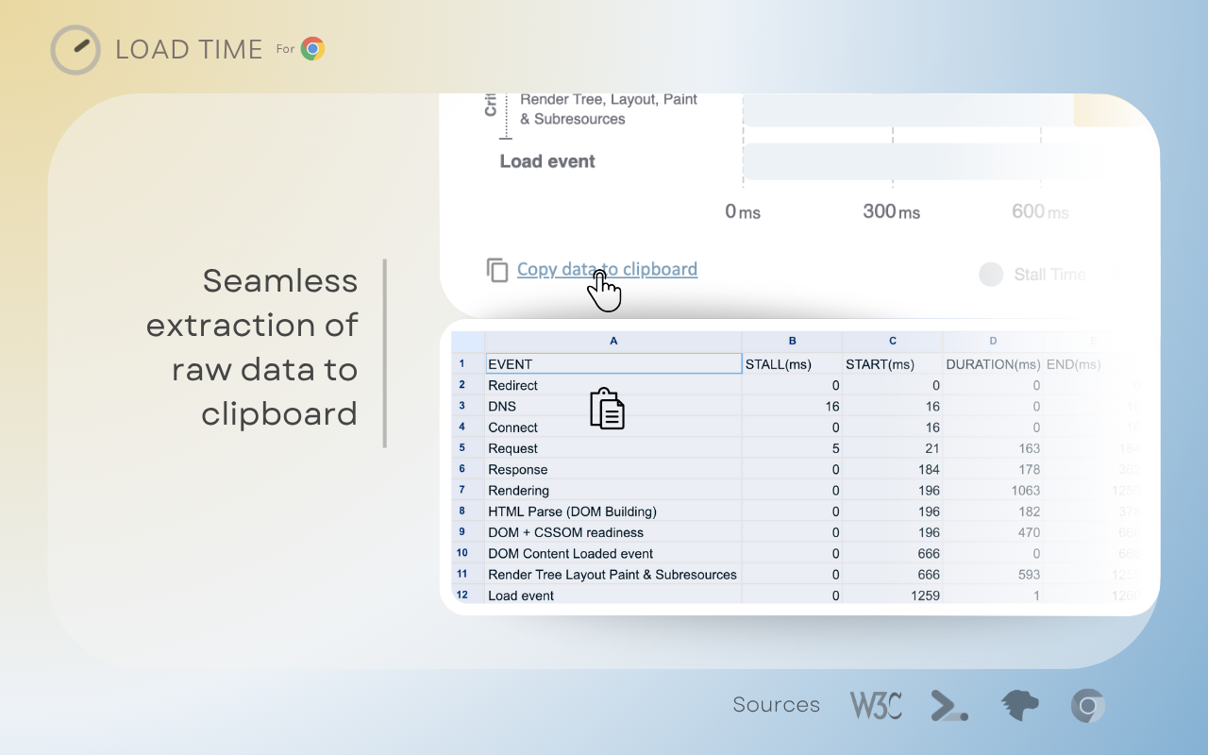Click the 'Request' cell
1208x755 pixels.
click(x=613, y=448)
